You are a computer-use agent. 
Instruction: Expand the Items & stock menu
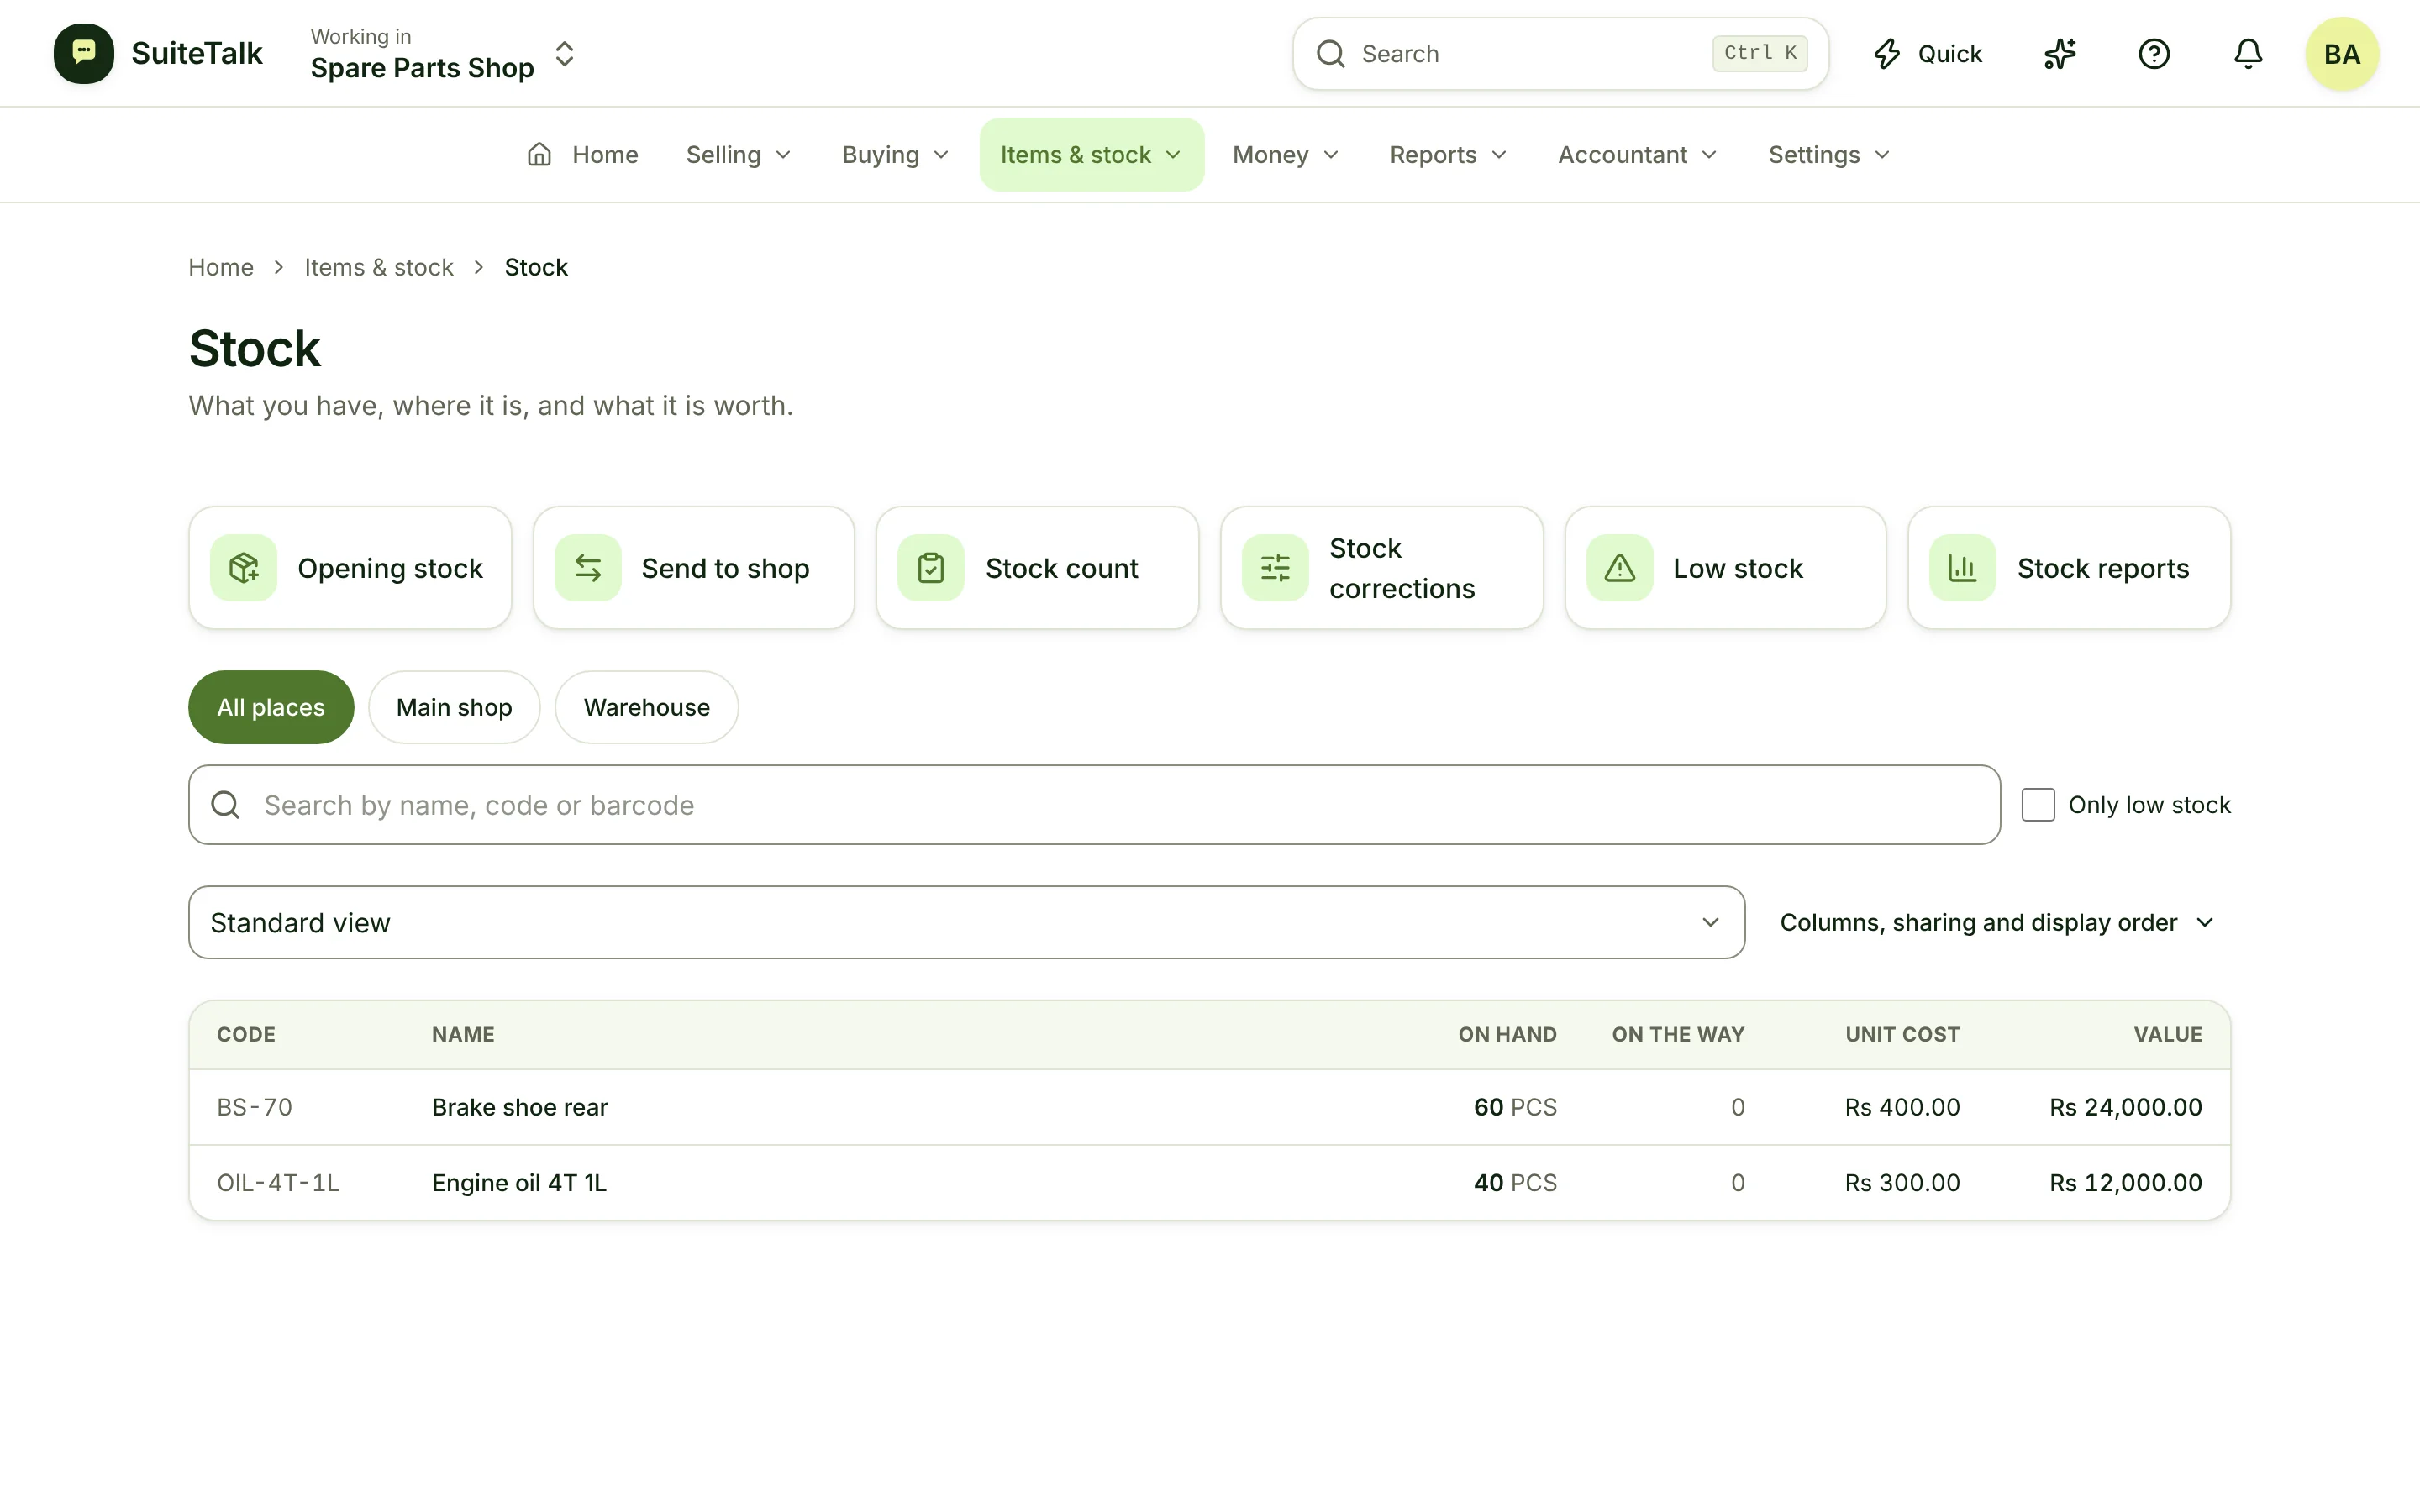point(1092,155)
